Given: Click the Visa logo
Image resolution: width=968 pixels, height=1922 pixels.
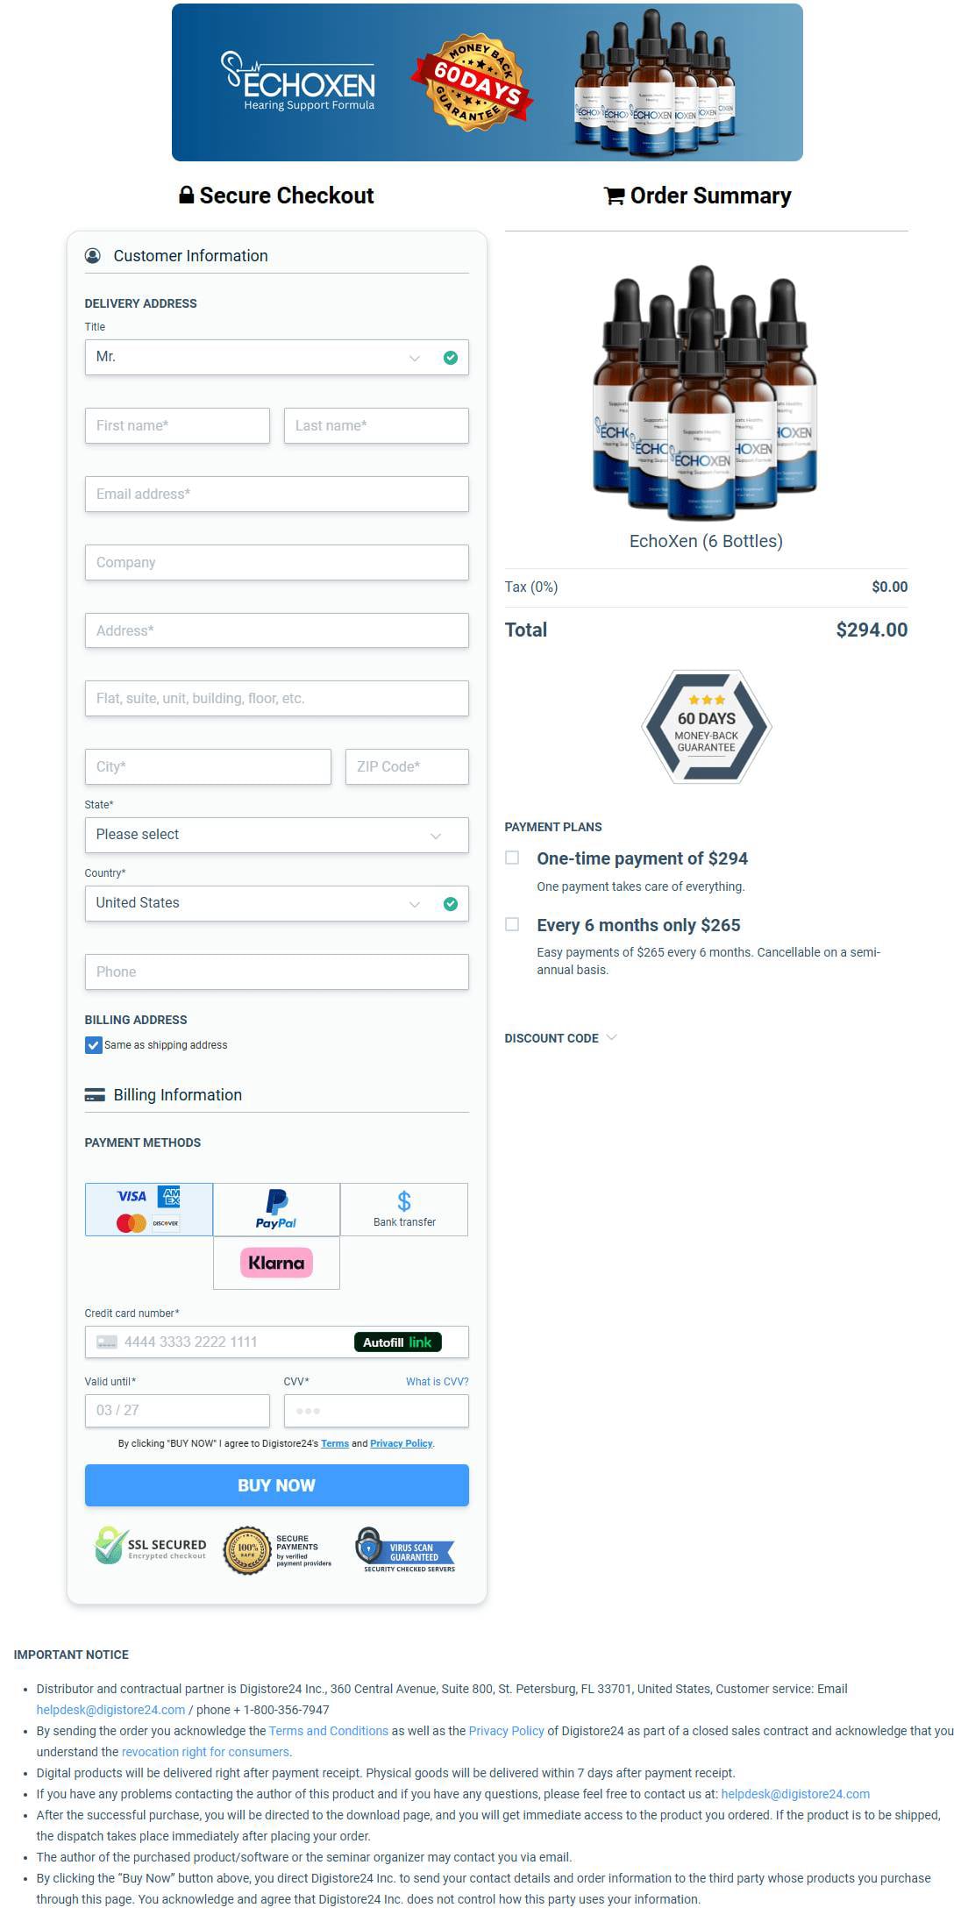Looking at the screenshot, I should click(x=132, y=1196).
